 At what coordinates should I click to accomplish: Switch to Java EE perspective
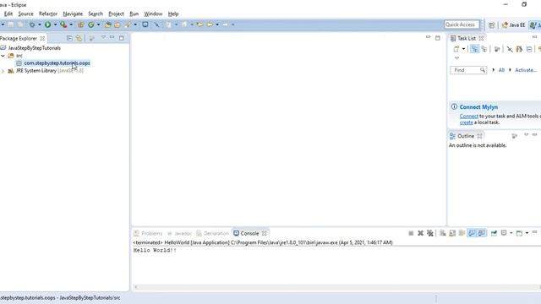pos(513,24)
